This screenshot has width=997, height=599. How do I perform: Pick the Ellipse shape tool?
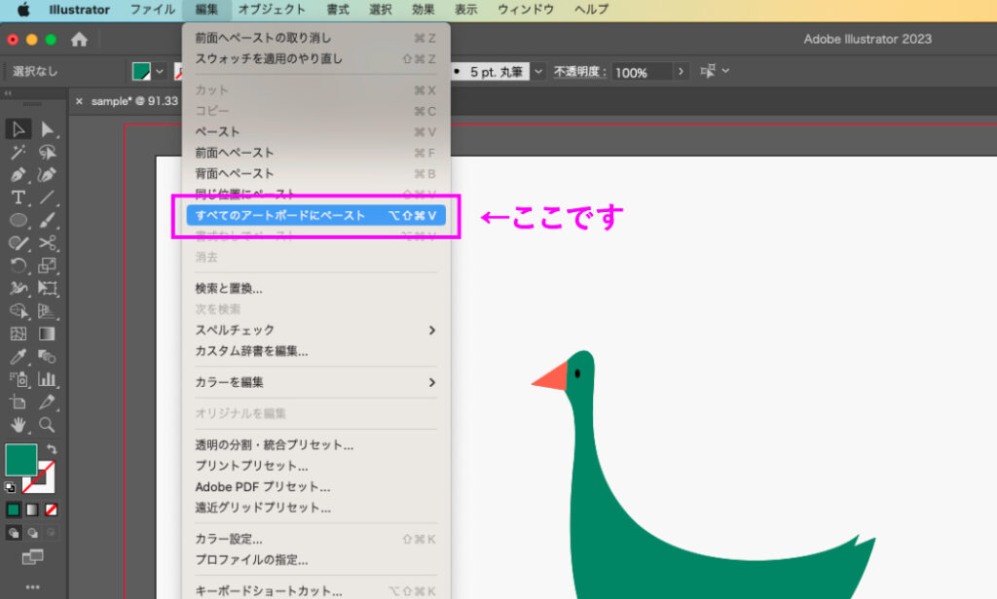[18, 220]
